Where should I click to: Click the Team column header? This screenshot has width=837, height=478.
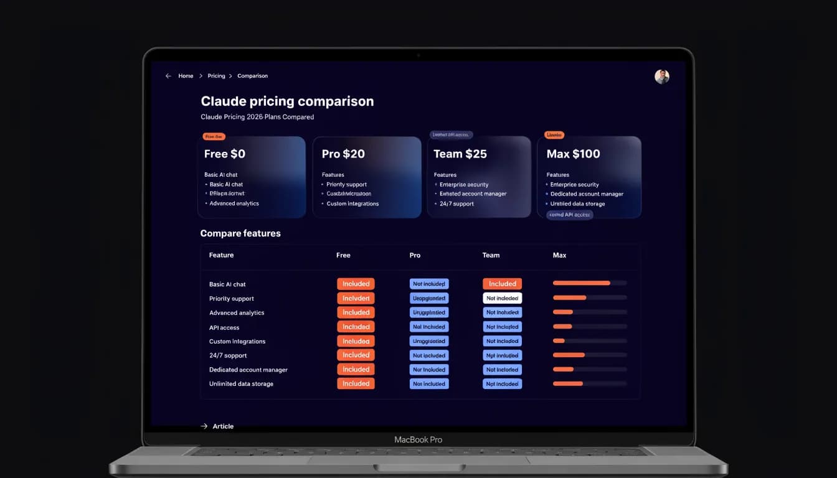491,255
